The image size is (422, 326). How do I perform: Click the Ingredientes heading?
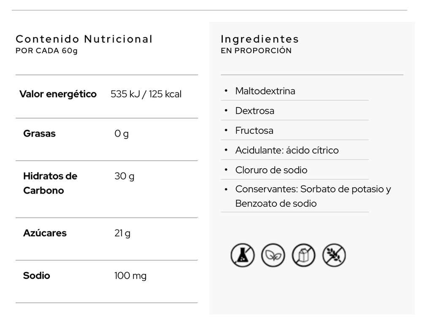tap(260, 39)
